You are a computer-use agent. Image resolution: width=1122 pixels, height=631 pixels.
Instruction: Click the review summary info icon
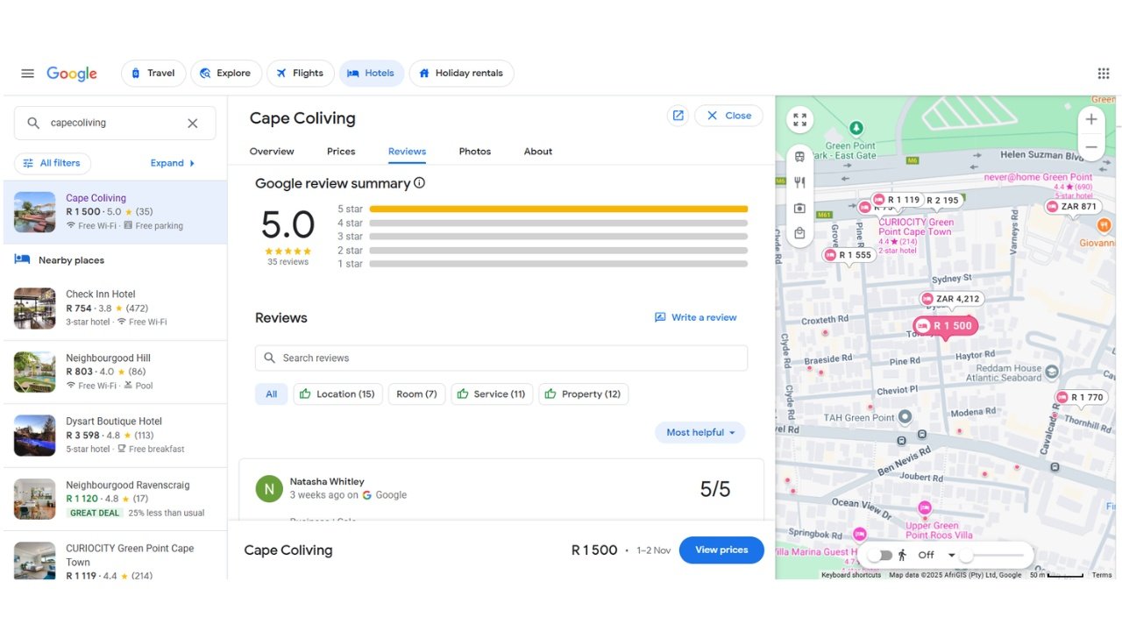click(x=419, y=183)
